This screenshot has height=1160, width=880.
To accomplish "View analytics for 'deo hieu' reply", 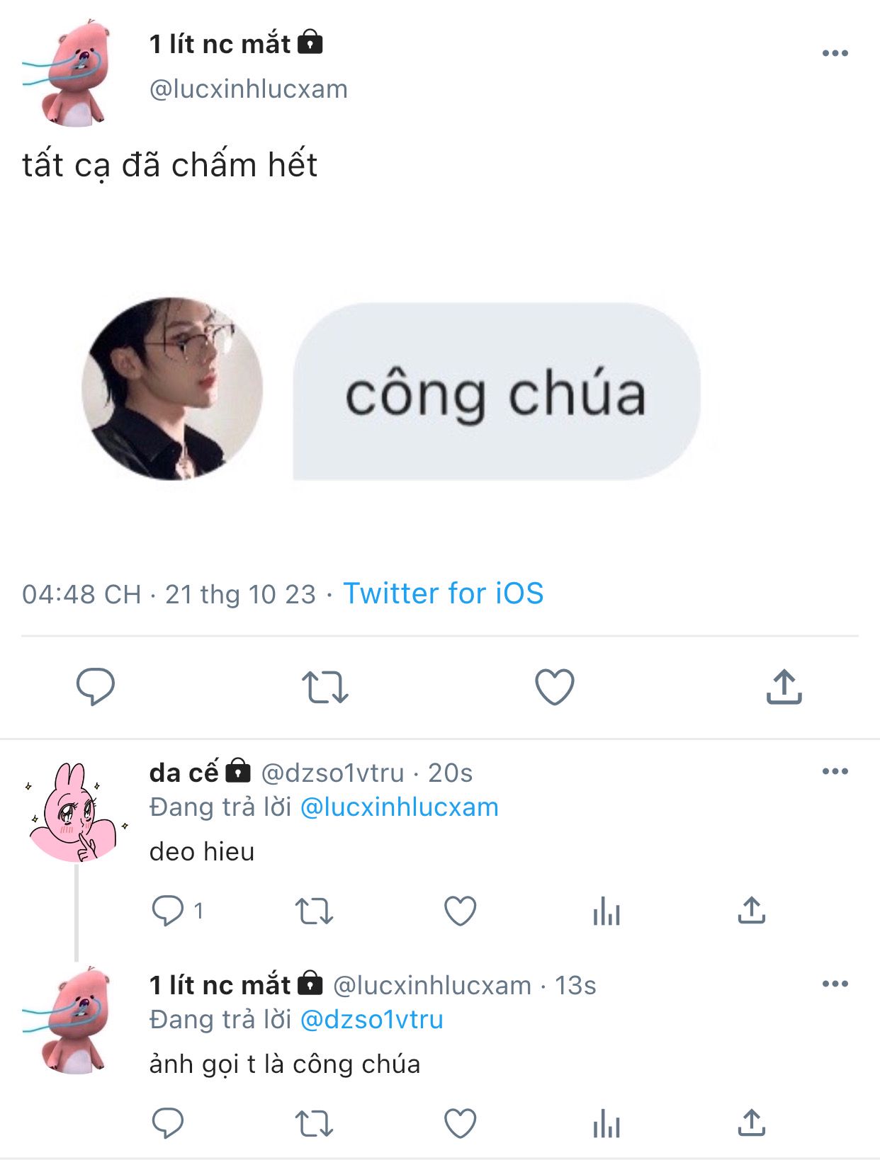I will (x=607, y=911).
